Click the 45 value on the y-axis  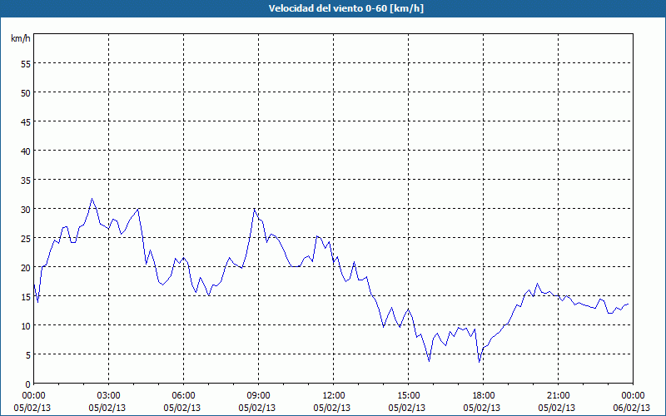(x=26, y=122)
